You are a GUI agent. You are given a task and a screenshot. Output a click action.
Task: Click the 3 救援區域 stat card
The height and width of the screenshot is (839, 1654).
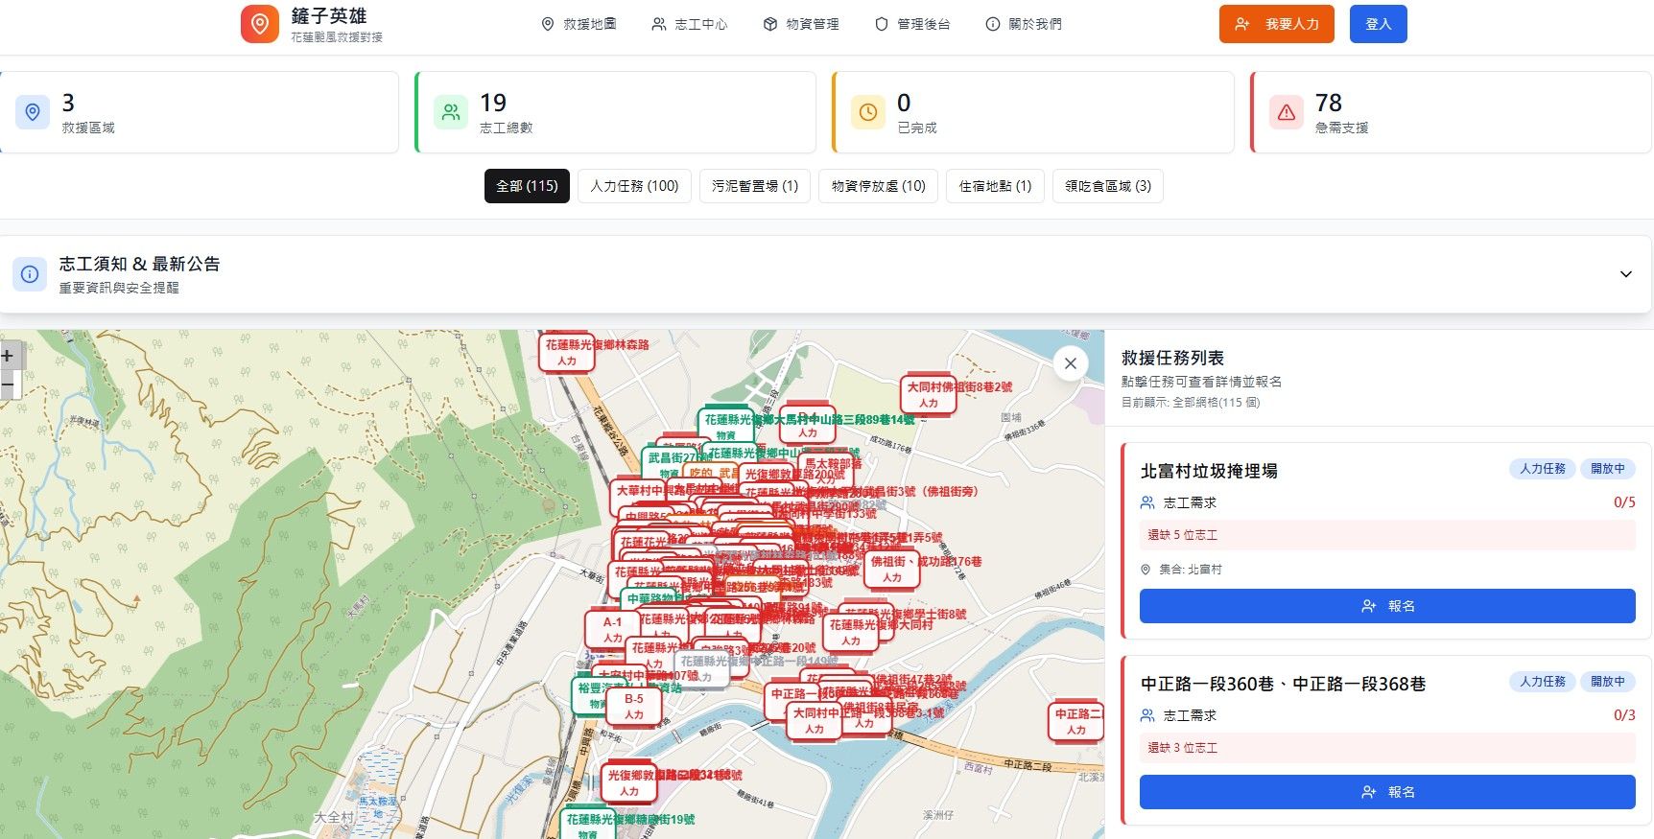pyautogui.click(x=199, y=112)
